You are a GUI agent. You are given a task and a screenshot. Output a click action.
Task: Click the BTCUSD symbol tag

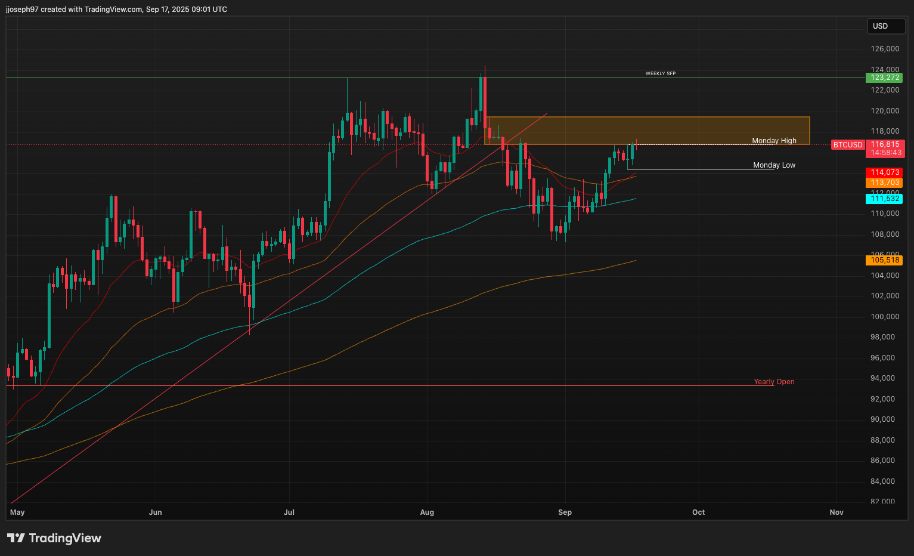pos(847,144)
